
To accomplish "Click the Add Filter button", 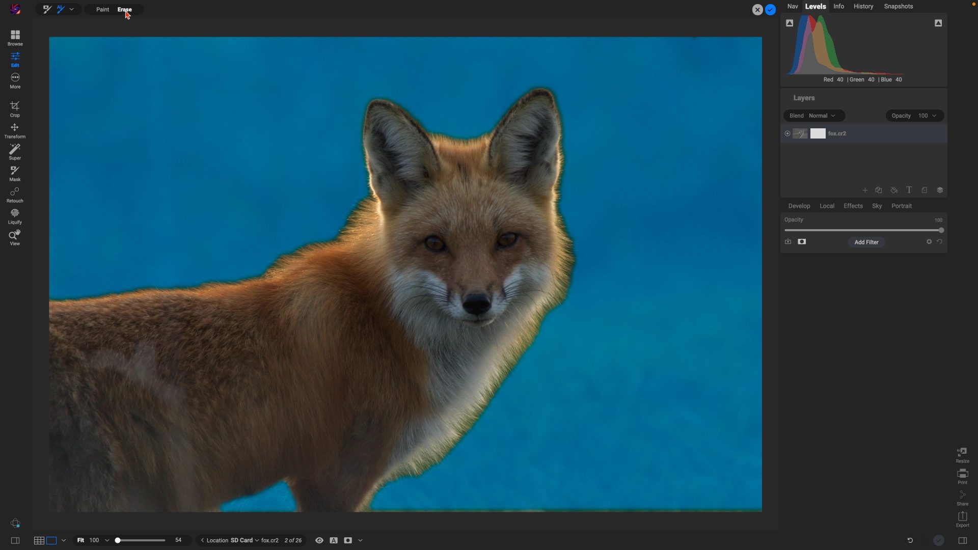I will [x=866, y=242].
